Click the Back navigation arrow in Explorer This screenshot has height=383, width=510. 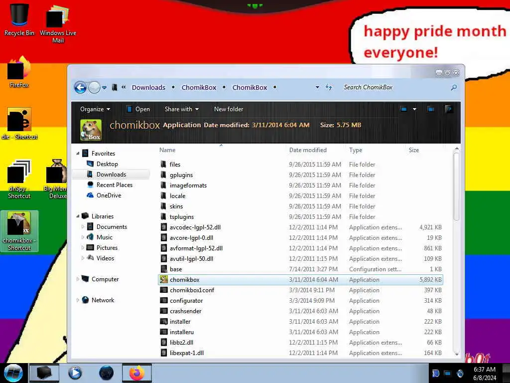click(x=80, y=87)
